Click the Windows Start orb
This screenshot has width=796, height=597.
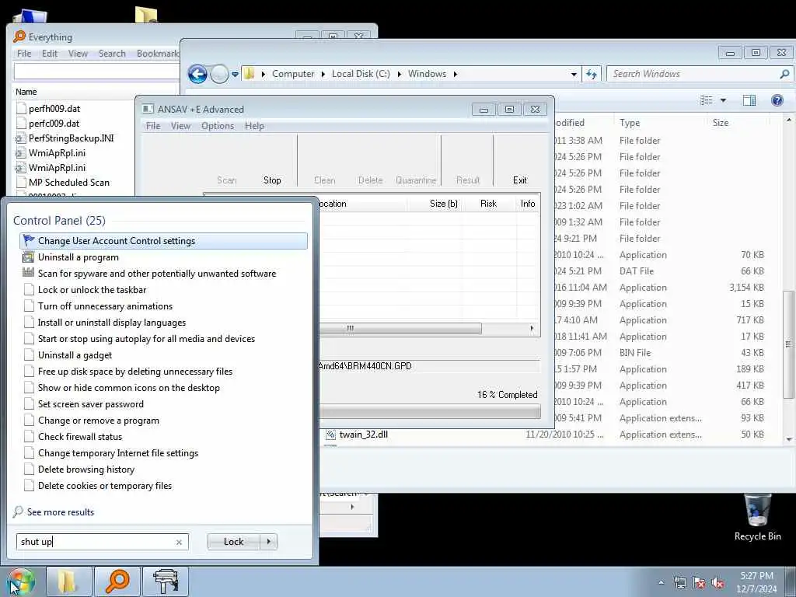click(x=21, y=581)
